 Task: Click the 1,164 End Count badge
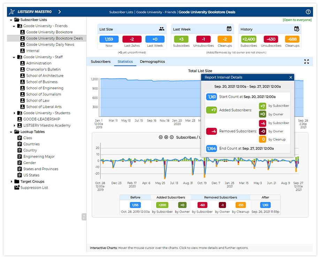coord(212,149)
